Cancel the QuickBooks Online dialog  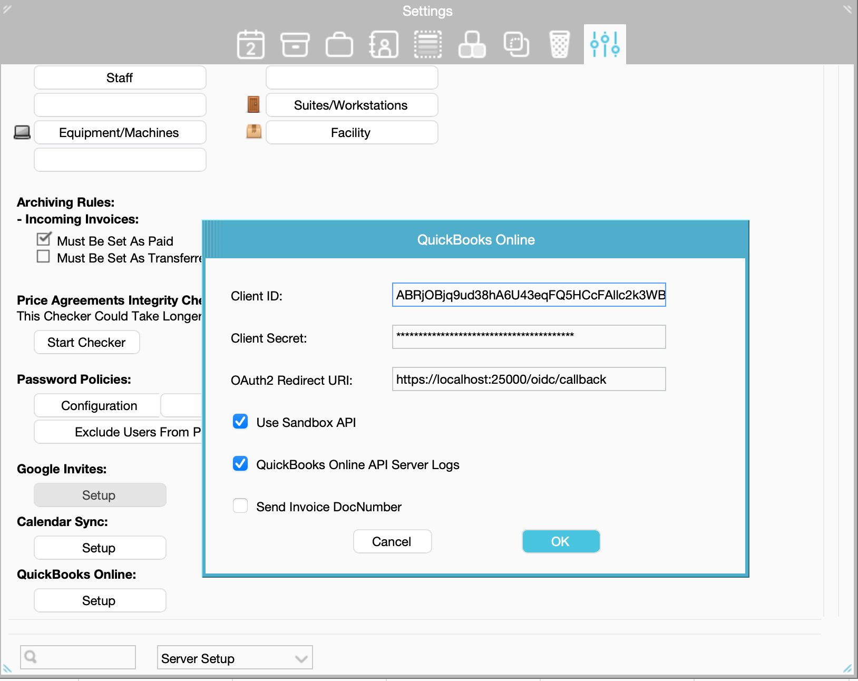point(393,541)
